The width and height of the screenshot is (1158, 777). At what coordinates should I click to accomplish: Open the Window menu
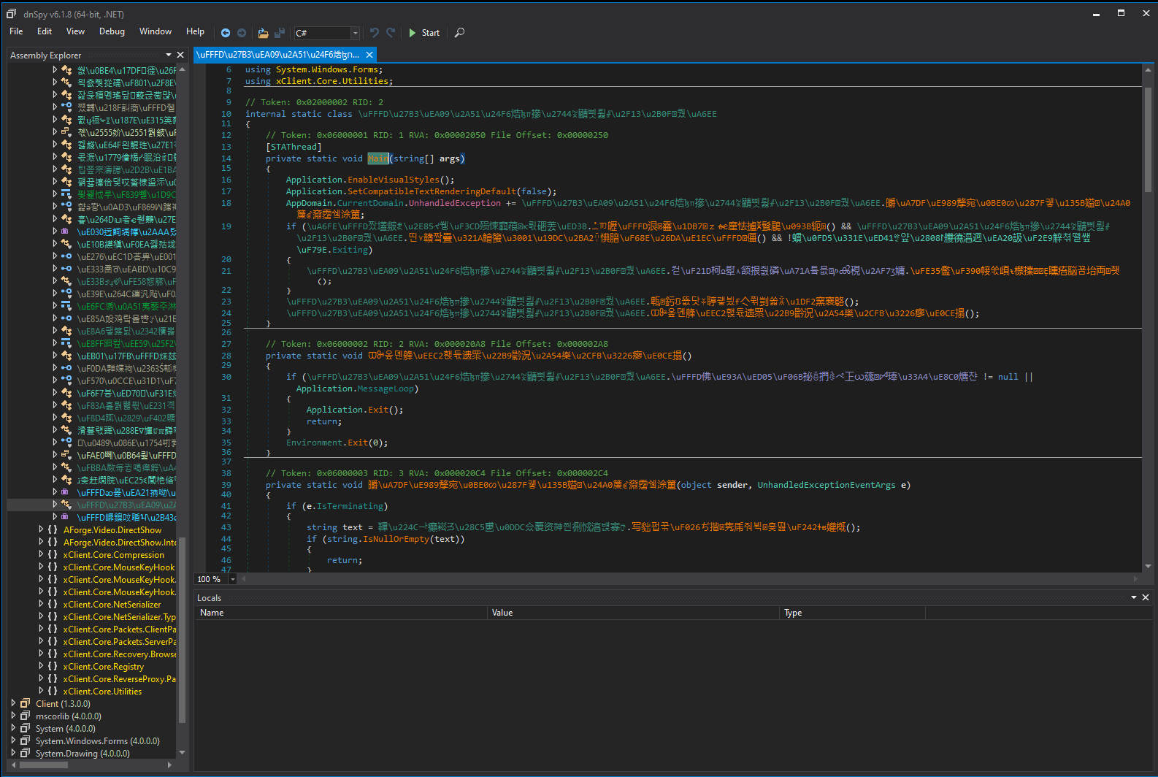[156, 31]
